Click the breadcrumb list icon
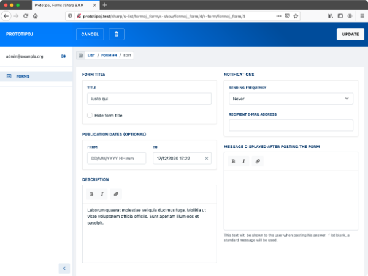 [80, 56]
